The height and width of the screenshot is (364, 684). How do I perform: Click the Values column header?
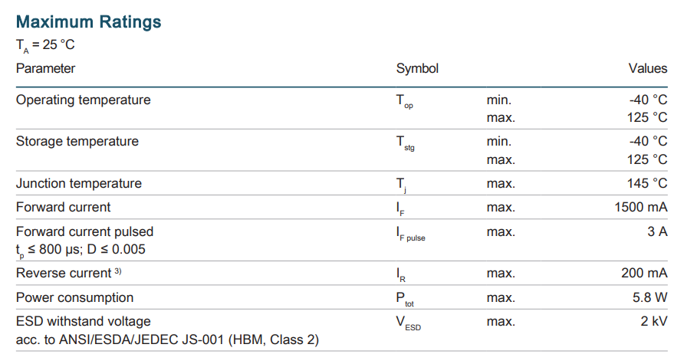tap(648, 68)
